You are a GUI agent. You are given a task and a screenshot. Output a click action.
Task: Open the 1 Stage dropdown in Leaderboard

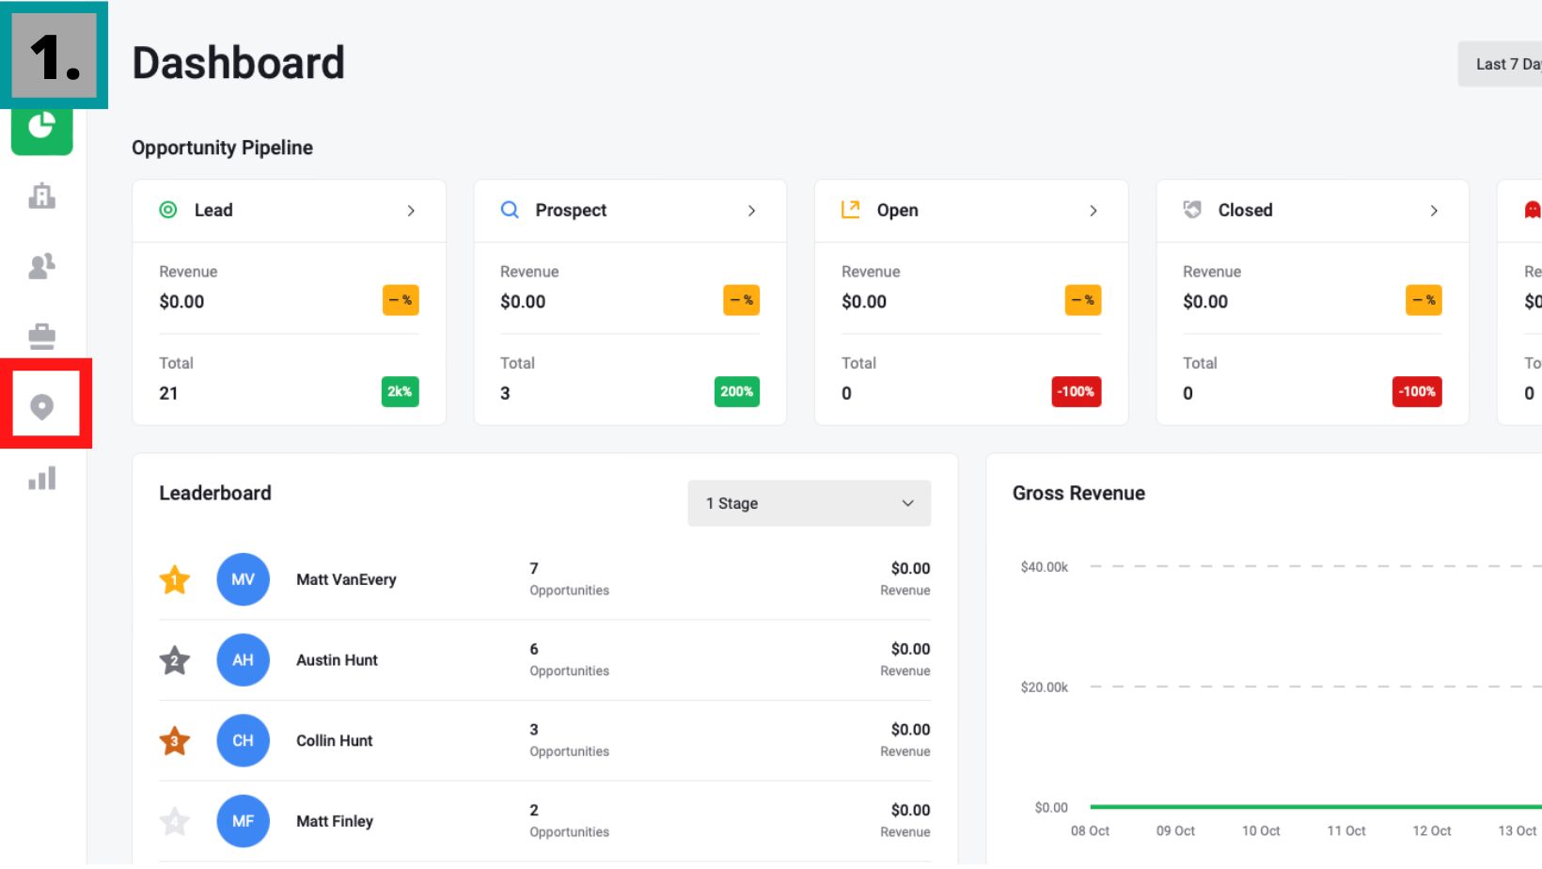(810, 503)
